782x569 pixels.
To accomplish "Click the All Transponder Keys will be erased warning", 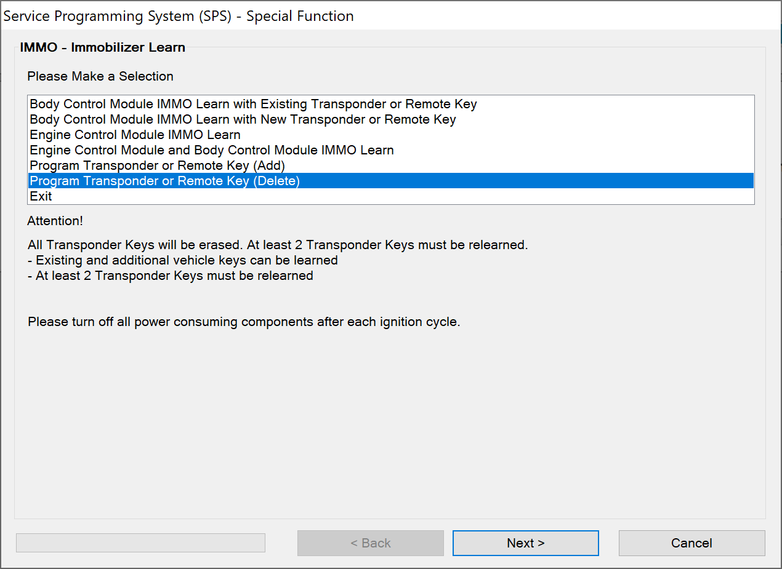I will [x=277, y=245].
